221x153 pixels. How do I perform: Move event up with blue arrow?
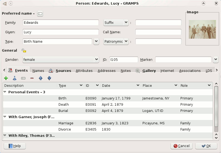(x=41, y=78)
